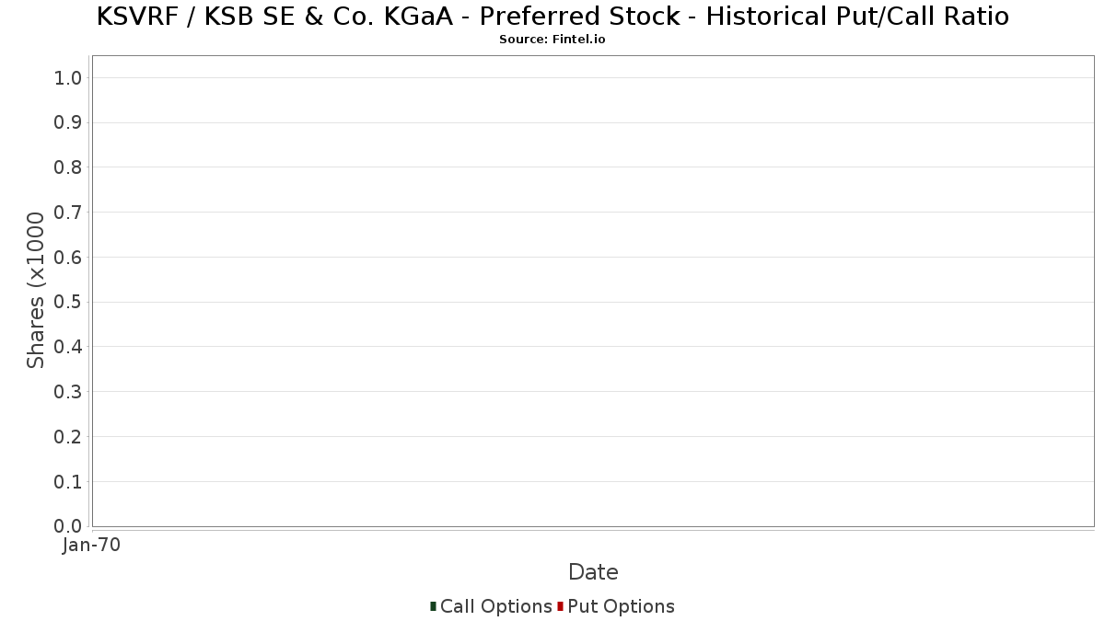Click the 0.0 y-axis tick label

tap(68, 526)
